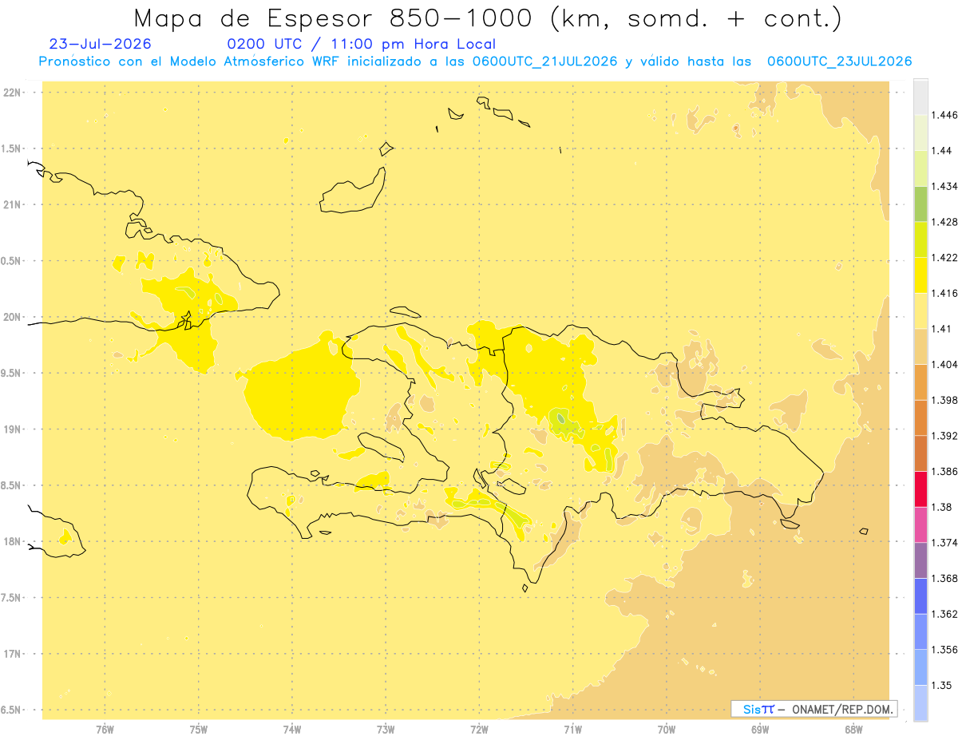Click the colorbar value "1.386"

pyautogui.click(x=943, y=471)
